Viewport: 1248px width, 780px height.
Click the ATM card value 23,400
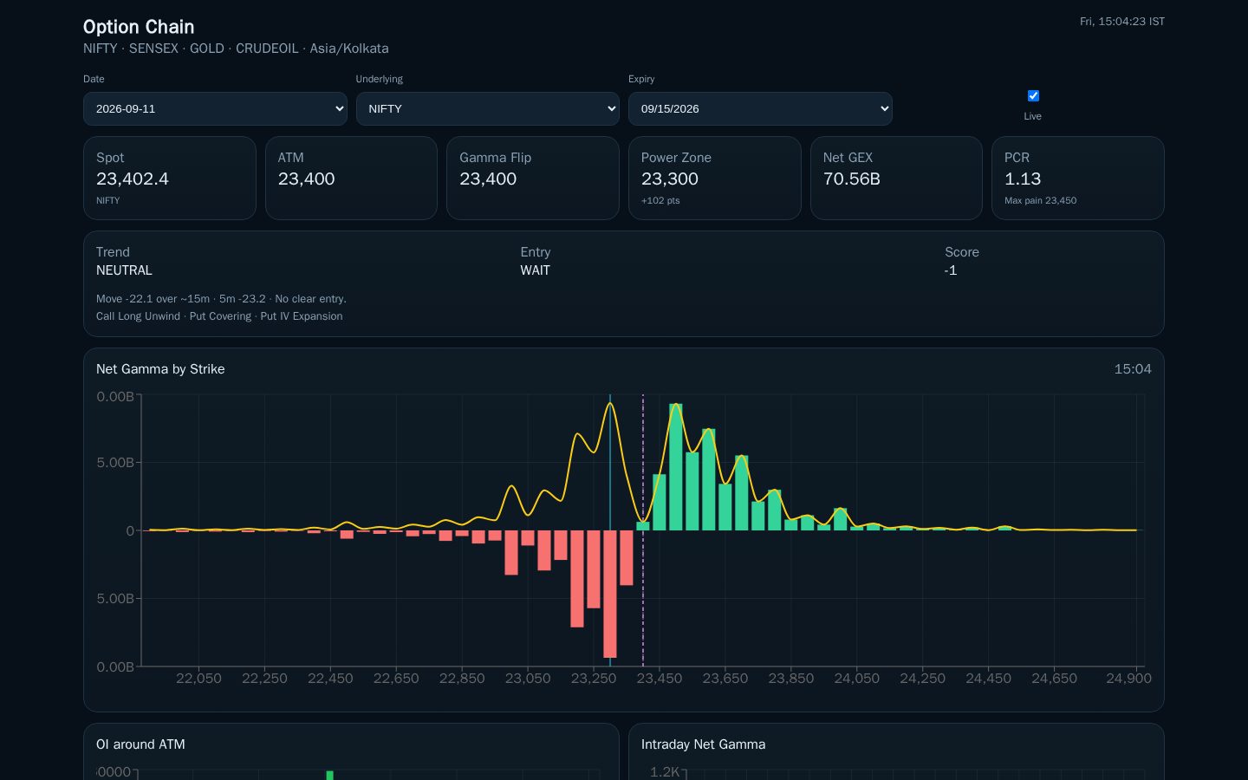coord(306,179)
